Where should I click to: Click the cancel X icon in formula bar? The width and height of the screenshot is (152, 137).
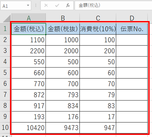point(46,6)
